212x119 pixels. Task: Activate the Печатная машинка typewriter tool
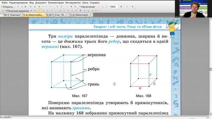click(17, 11)
